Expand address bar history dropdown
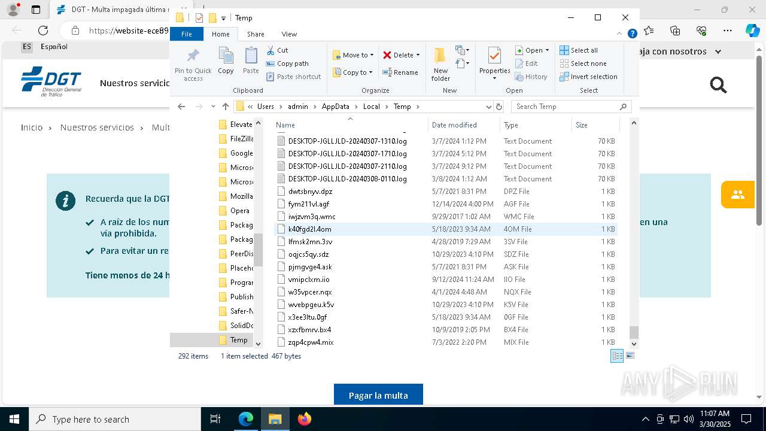This screenshot has height=431, width=766. coord(488,107)
